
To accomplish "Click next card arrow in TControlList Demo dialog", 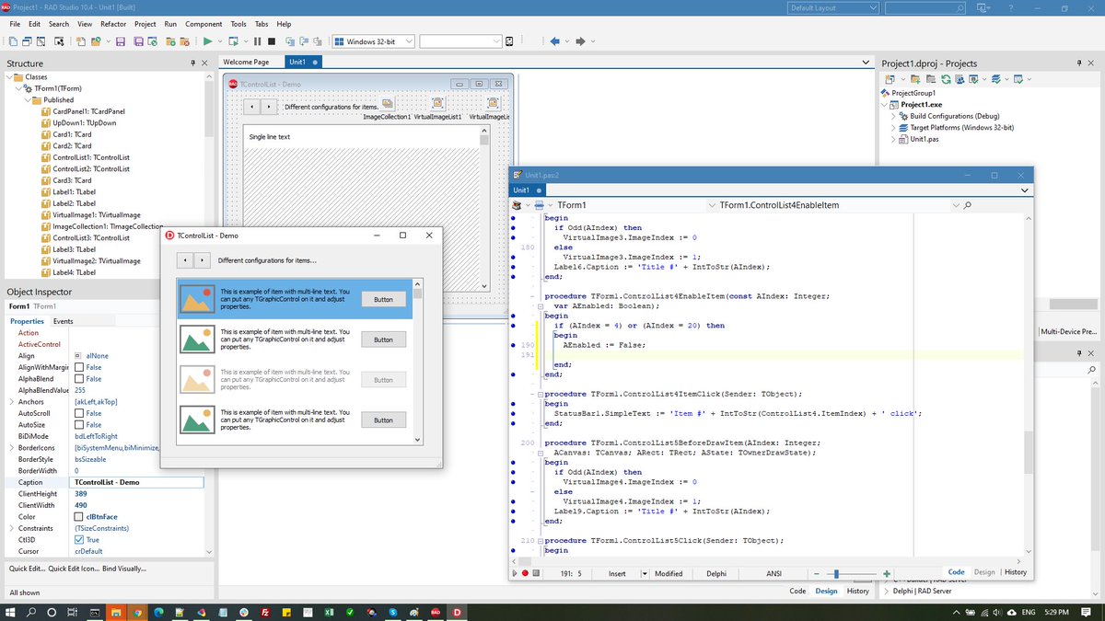I will (x=201, y=260).
